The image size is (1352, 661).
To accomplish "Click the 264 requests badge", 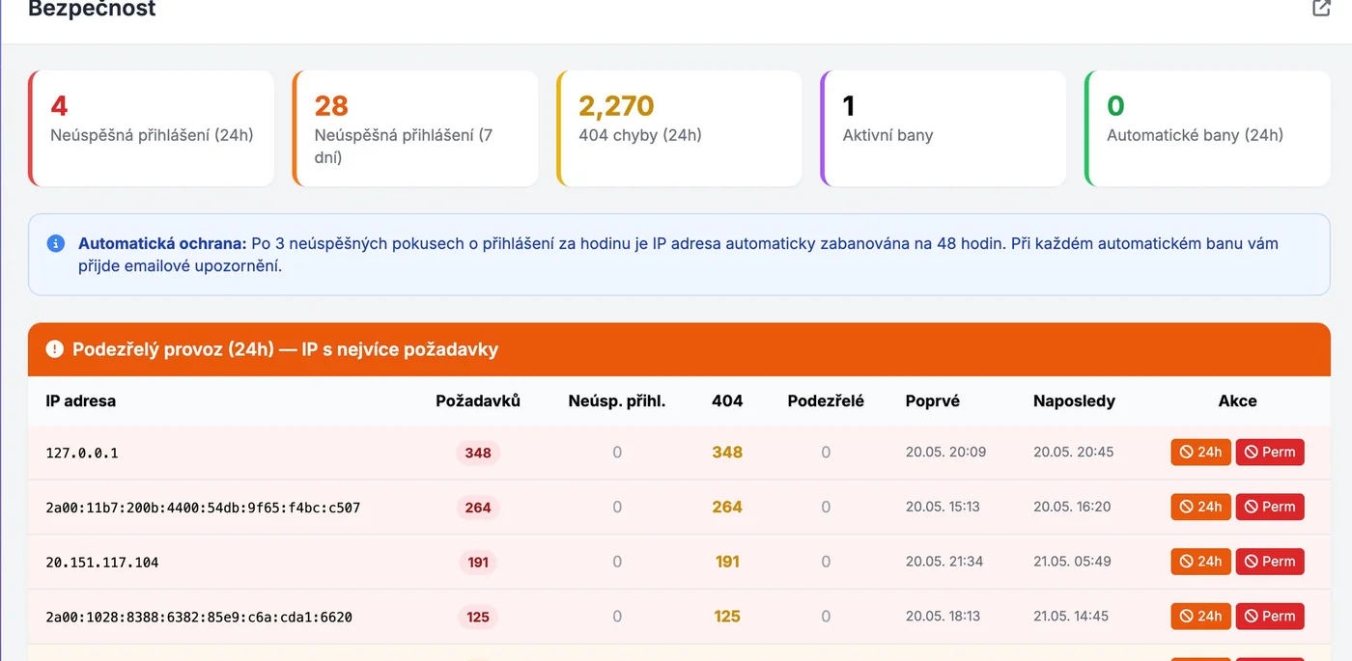I will tap(478, 507).
